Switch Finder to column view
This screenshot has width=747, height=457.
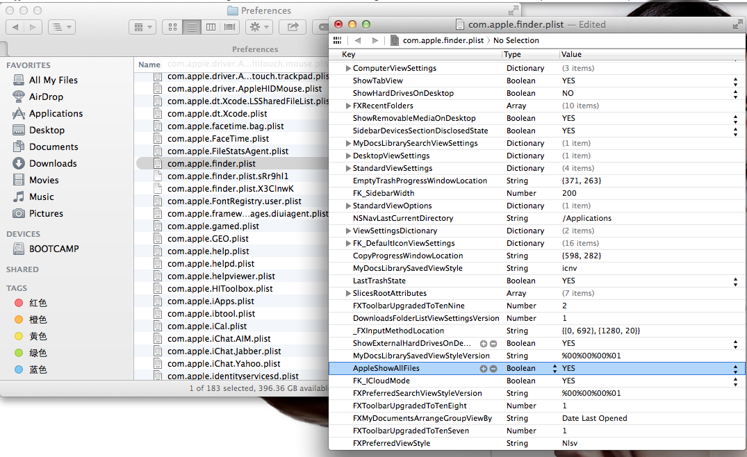tap(211, 27)
